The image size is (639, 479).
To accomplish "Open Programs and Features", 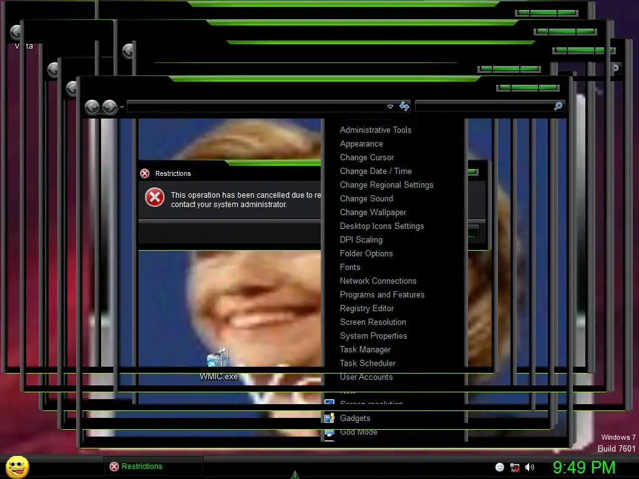I will coord(382,294).
